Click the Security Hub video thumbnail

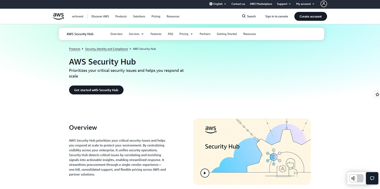click(x=252, y=152)
